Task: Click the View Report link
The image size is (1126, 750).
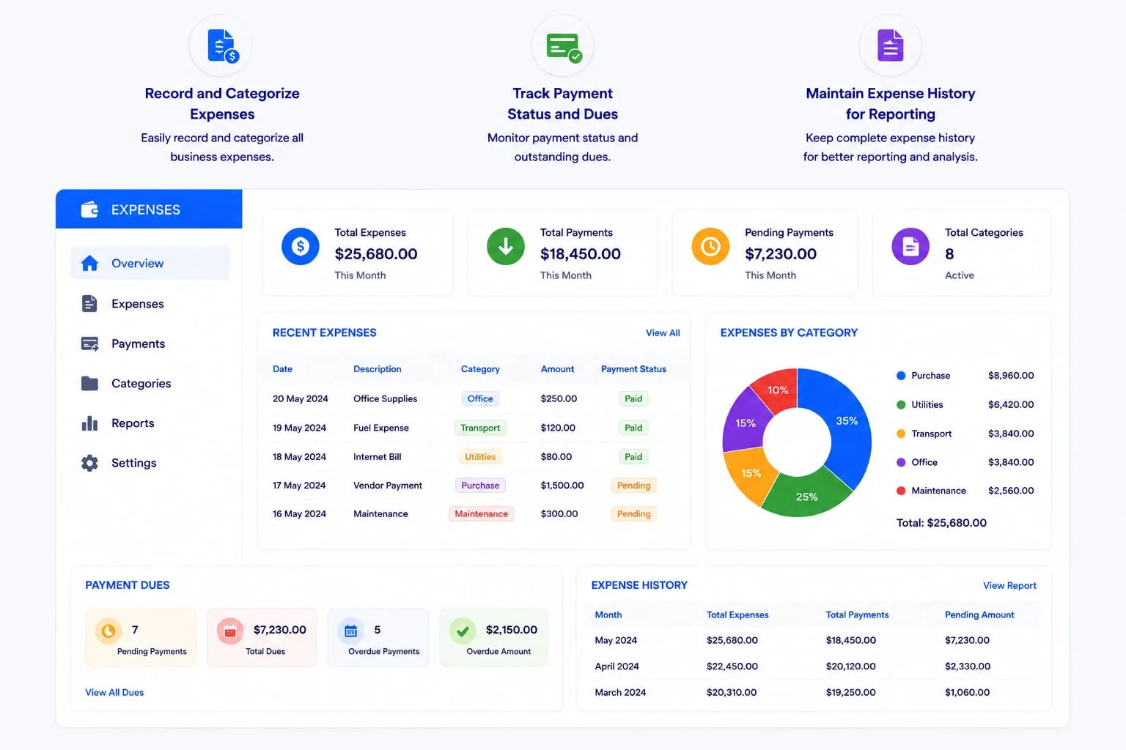Action: pyautogui.click(x=1009, y=585)
